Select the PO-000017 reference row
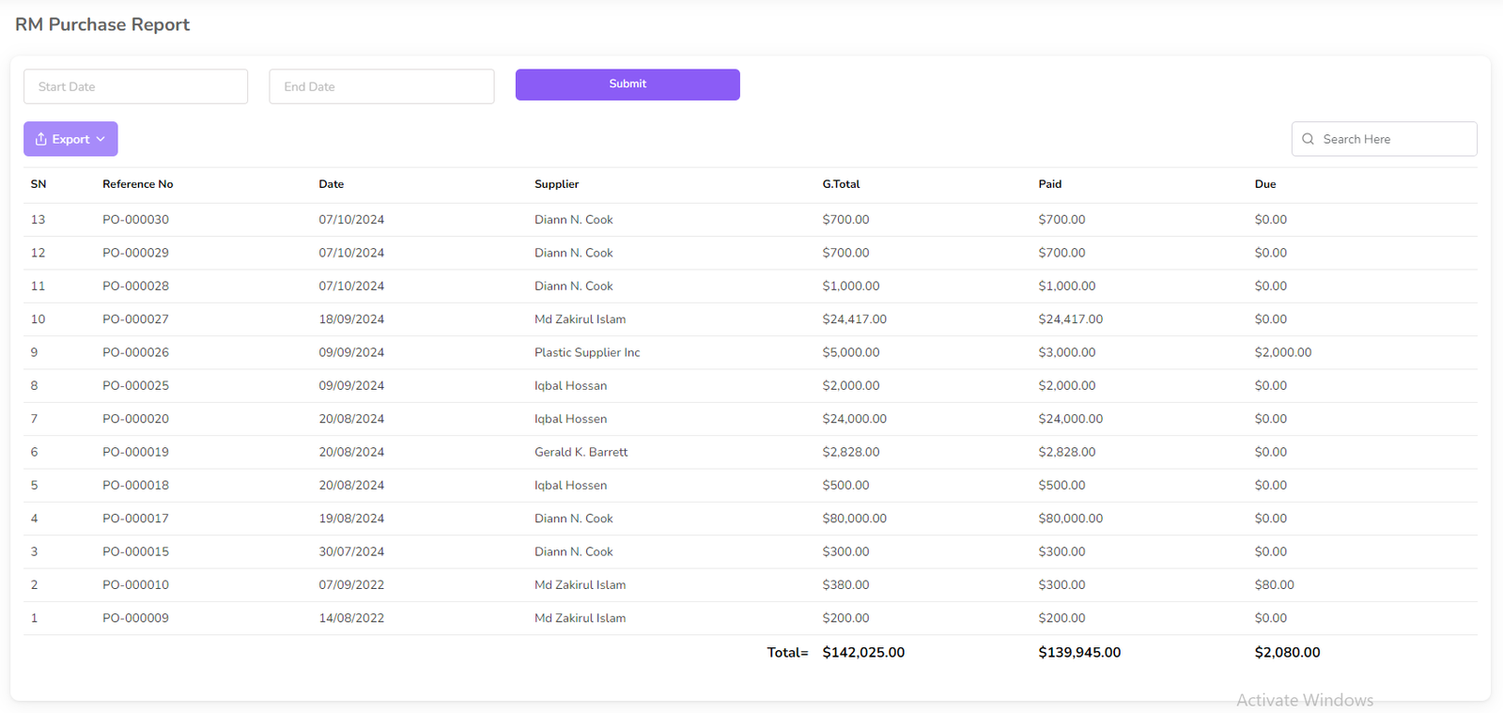 point(135,519)
